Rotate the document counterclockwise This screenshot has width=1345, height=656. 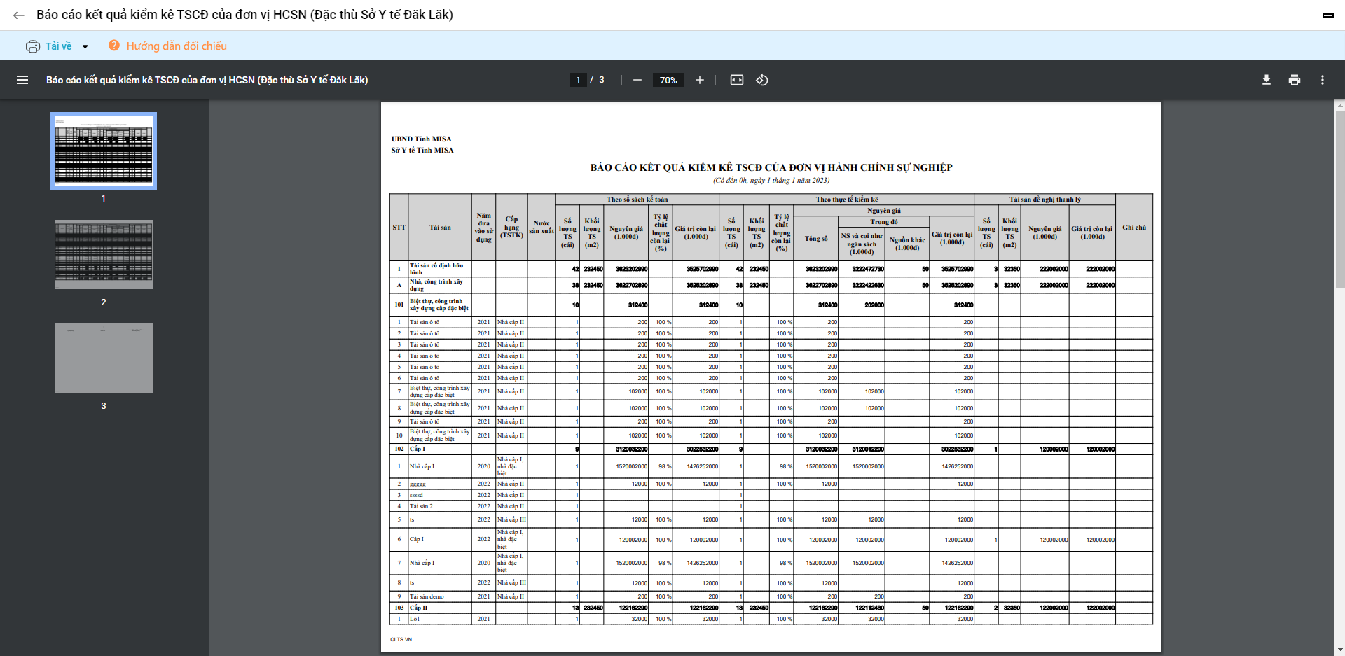(762, 80)
